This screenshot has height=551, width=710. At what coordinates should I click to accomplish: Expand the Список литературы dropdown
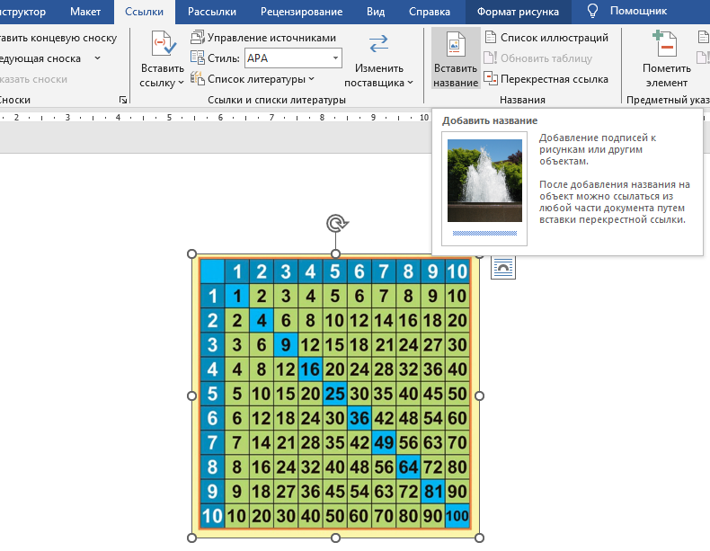coord(259,79)
